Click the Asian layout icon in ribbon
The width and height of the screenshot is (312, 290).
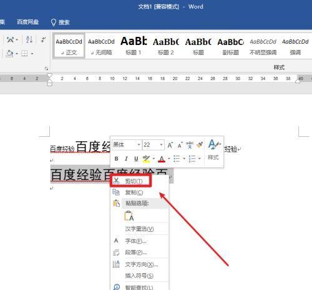(x=10, y=39)
